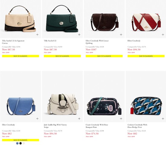The height and width of the screenshot is (145, 166).
Task: Pick the cream color swatch for Ellen Crossbody
Action: (24, 143)
